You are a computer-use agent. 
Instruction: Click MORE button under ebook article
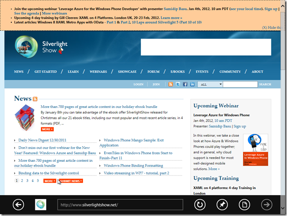(47, 129)
